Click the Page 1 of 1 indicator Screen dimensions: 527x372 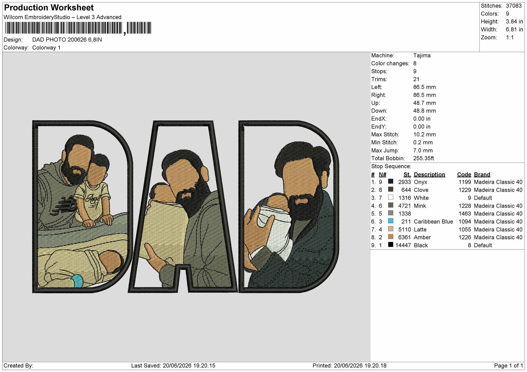(508, 365)
